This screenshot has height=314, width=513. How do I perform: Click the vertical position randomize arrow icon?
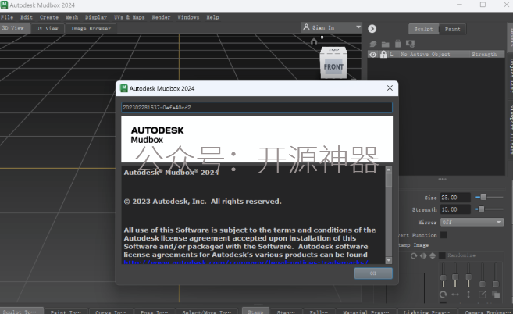(x=468, y=294)
